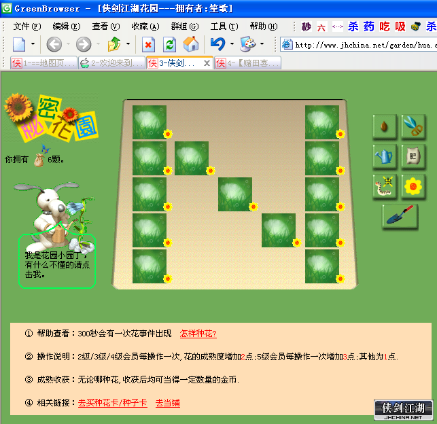The width and height of the screenshot is (437, 424).
Task: Stop loading with the red X icon
Action: (148, 45)
